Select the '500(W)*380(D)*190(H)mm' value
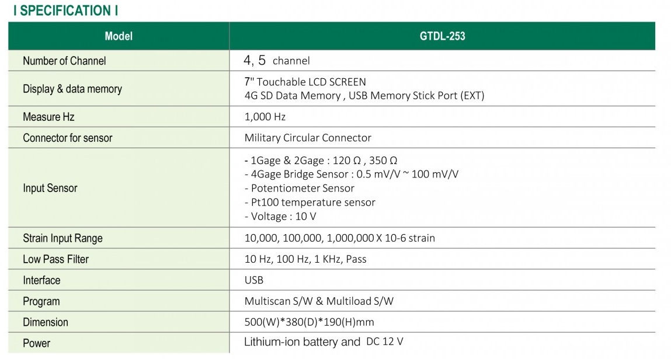Image resolution: width=671 pixels, height=359 pixels. pos(309,322)
